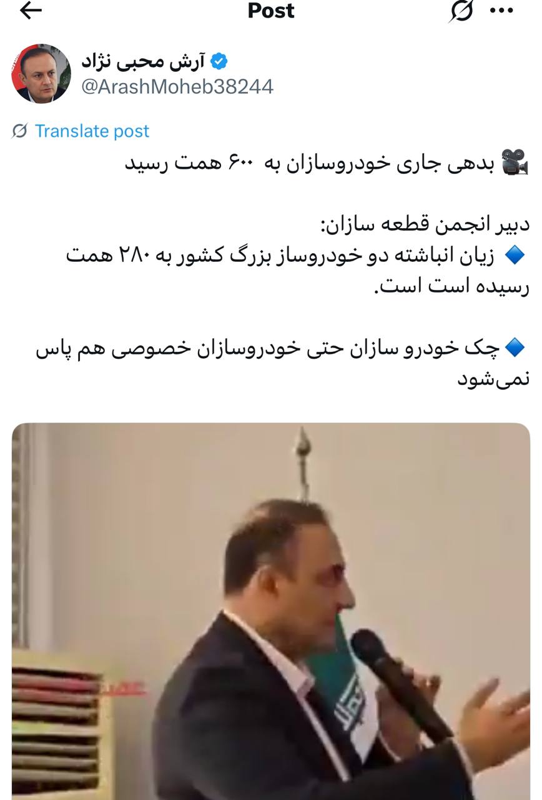Tap the movie camera emoji in post text
The width and height of the screenshot is (542, 800).
515,164
